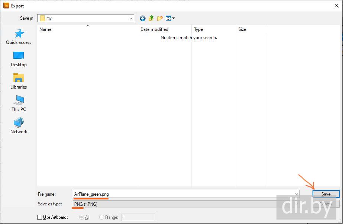This screenshot has width=343, height=224.
Task: Open This PC in sidebar
Action: (x=19, y=103)
